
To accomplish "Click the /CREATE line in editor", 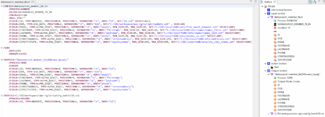I will (x=14, y=66).
